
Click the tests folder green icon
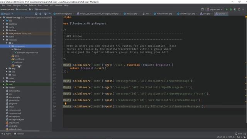point(7,85)
